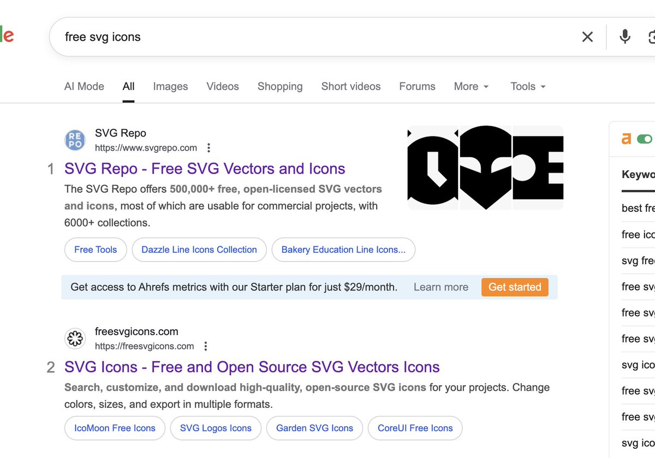This screenshot has height=458, width=655.
Task: Click the IcoMoon Free Icons chip
Action: (x=115, y=428)
